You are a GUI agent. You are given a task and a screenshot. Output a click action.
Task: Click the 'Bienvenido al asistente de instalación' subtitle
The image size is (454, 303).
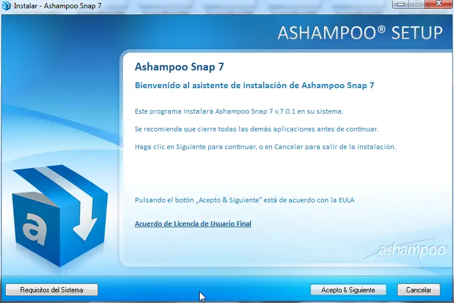254,85
